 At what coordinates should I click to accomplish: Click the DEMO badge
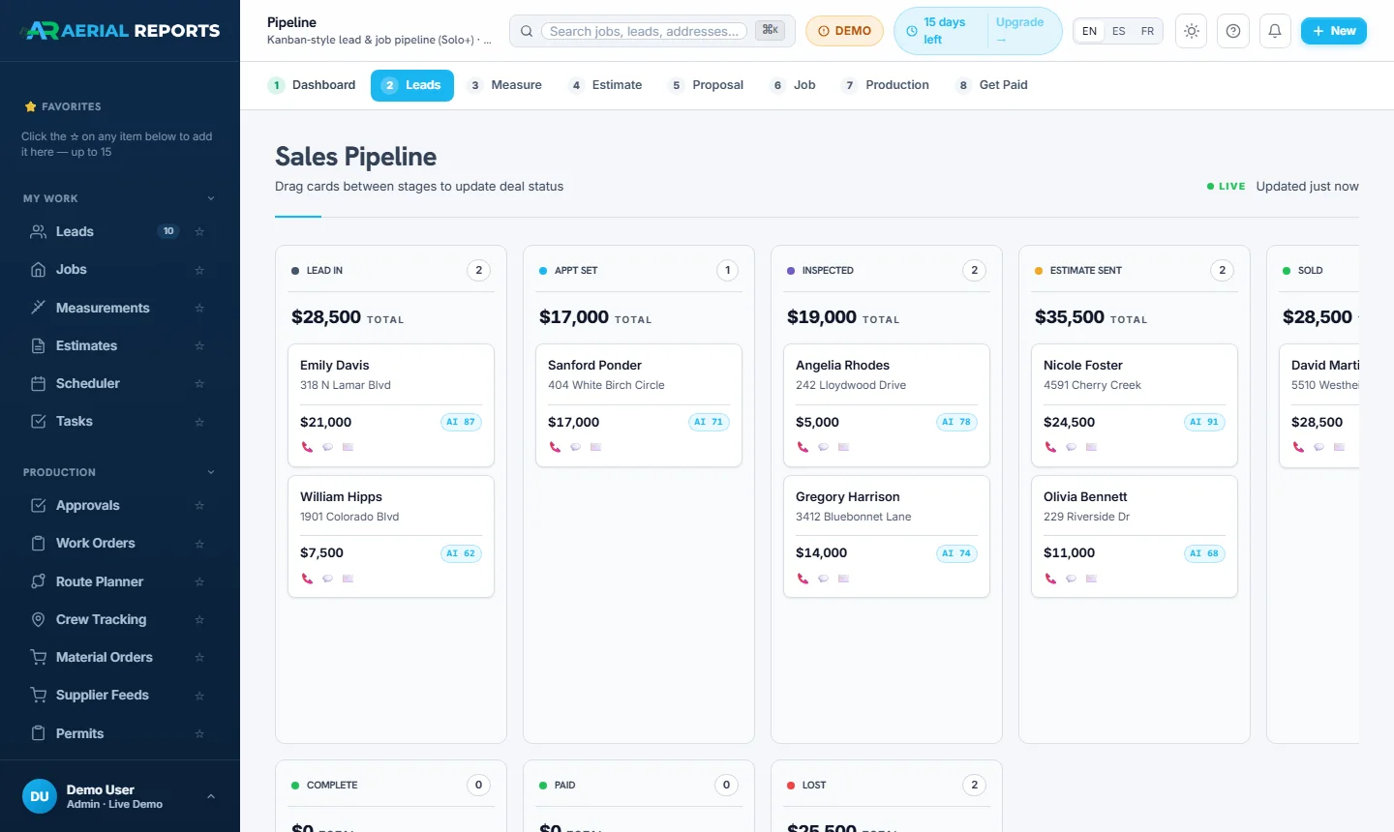(844, 31)
